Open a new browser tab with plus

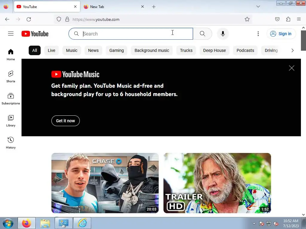pyautogui.click(x=154, y=7)
